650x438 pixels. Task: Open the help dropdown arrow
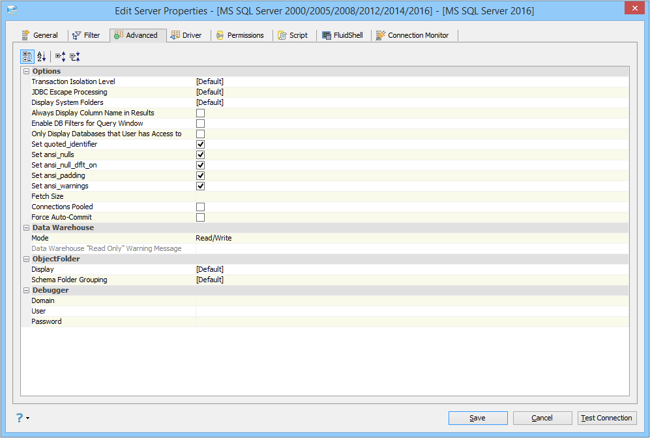pos(28,418)
